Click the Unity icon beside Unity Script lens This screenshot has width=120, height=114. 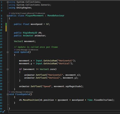click(10, 13)
